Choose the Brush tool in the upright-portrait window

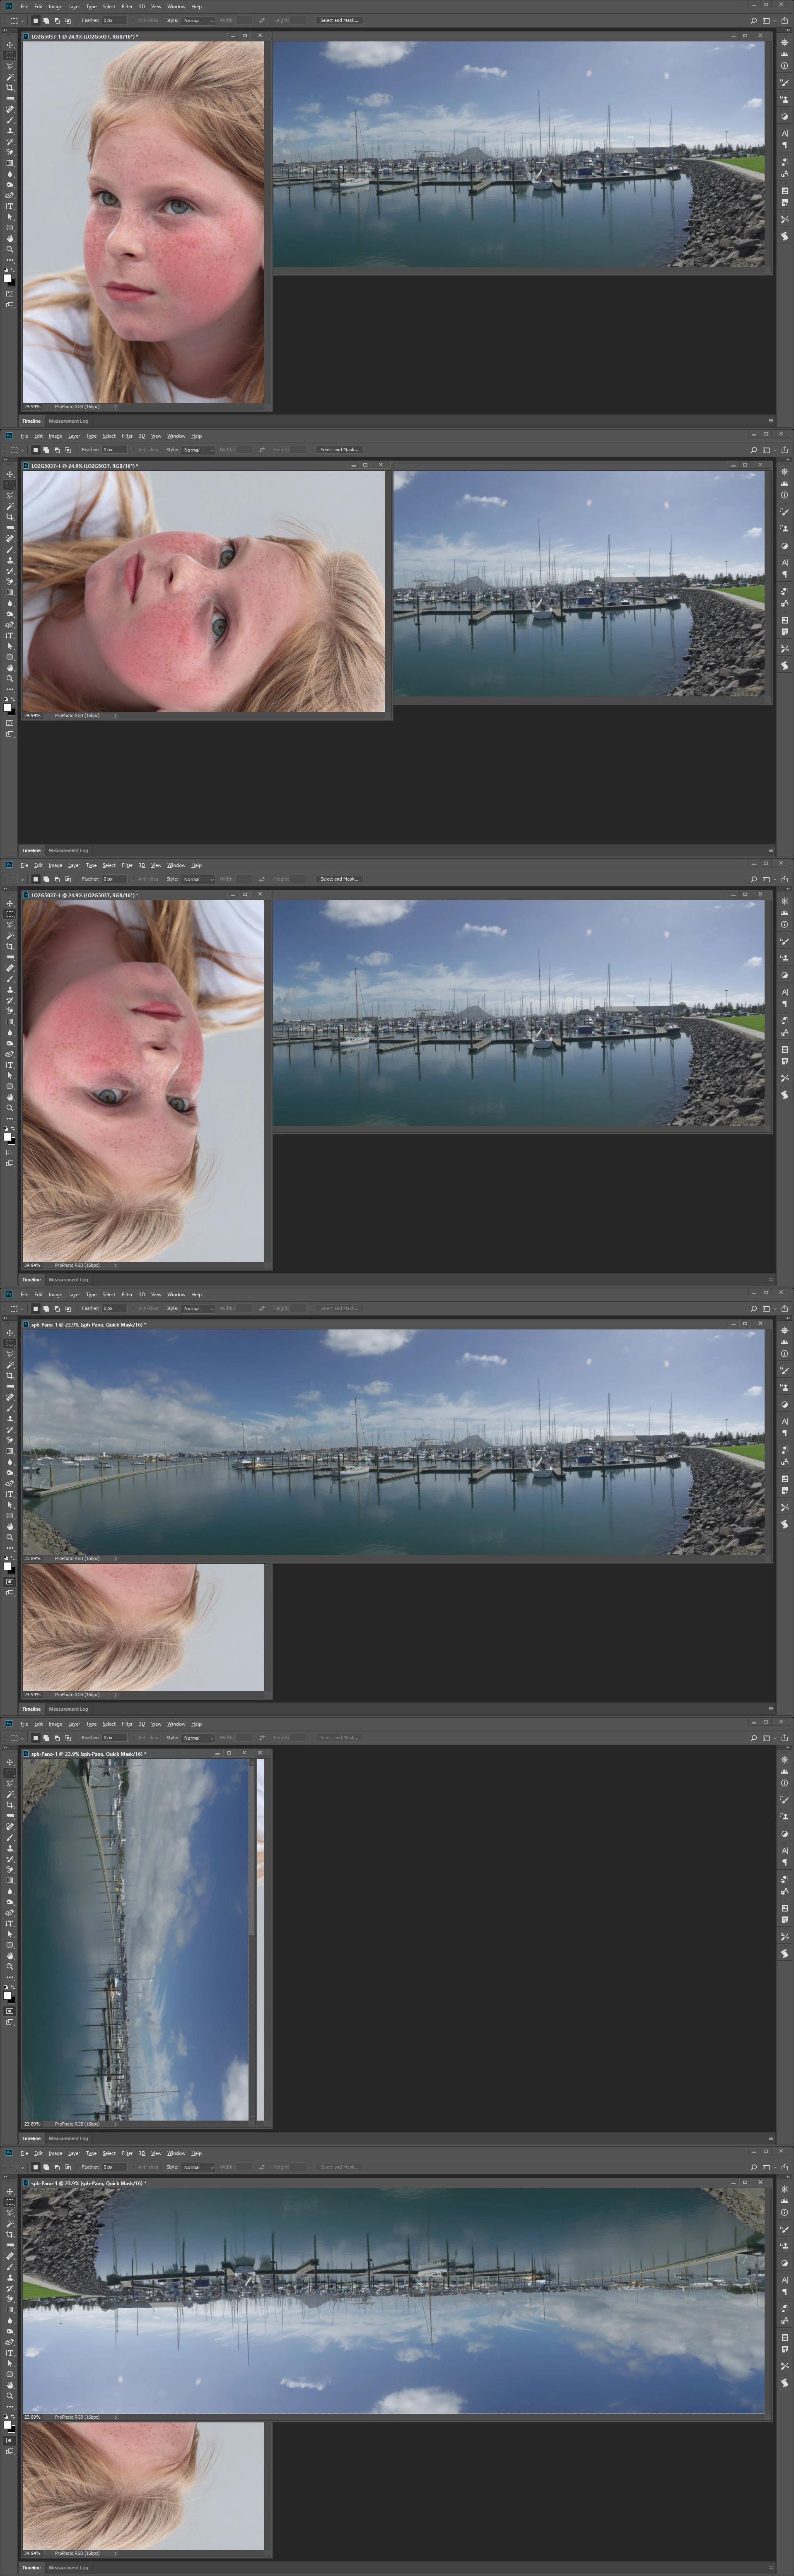10,120
